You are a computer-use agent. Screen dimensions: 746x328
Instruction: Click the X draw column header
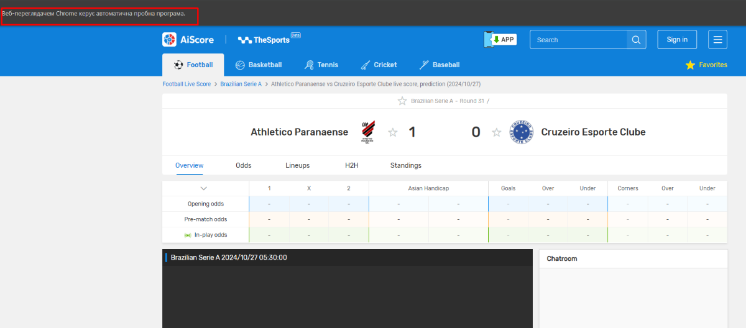coord(309,188)
